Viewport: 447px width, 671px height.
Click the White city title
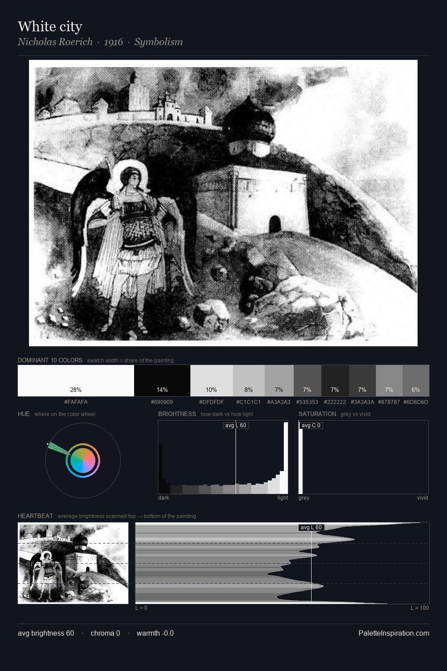[x=50, y=26]
